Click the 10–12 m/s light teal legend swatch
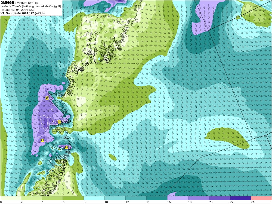This screenshot has height=204, width=272. coord(115,198)
